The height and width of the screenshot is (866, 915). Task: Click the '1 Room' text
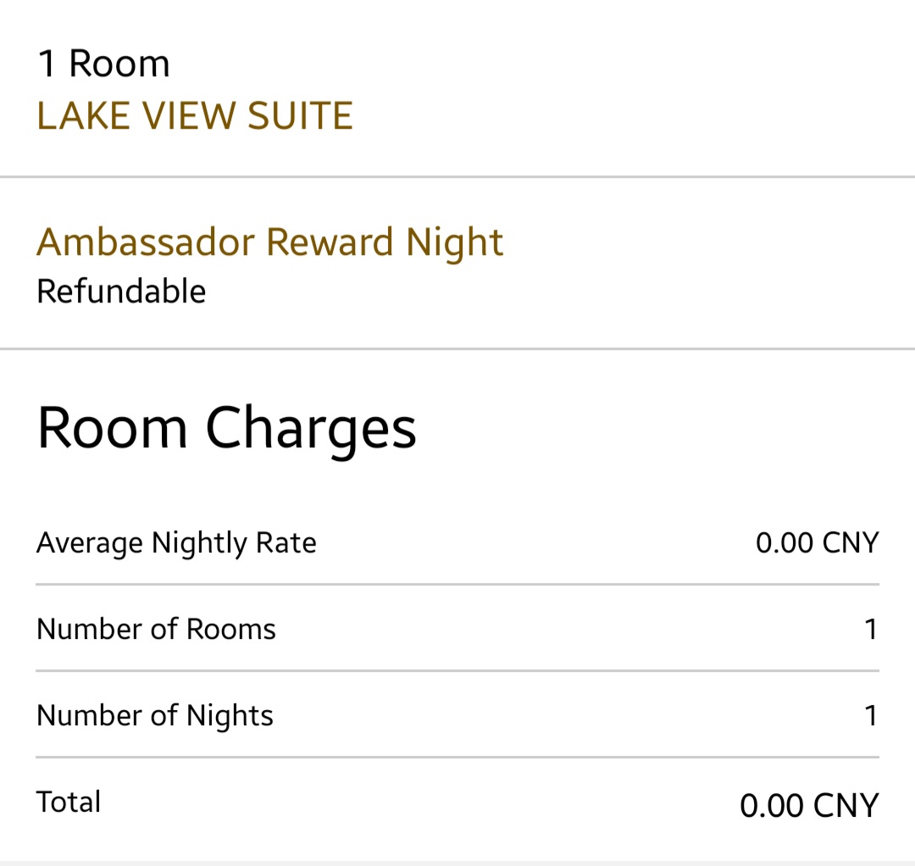(x=103, y=64)
